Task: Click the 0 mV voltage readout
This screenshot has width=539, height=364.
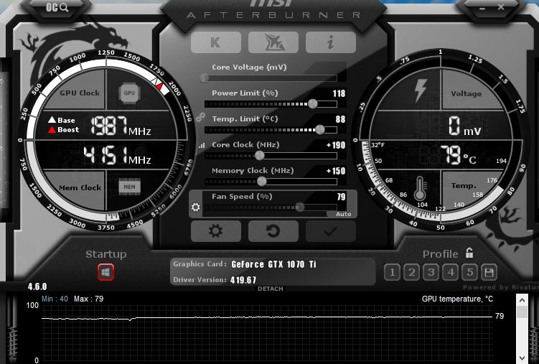Action: pyautogui.click(x=465, y=126)
